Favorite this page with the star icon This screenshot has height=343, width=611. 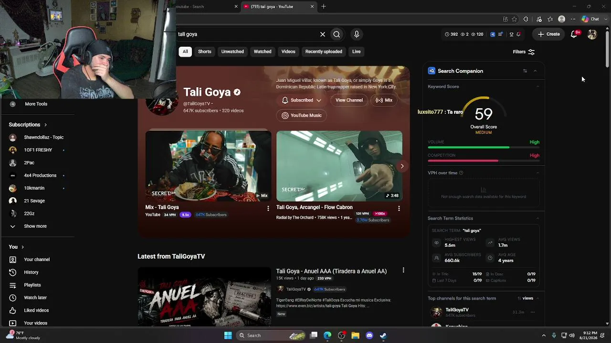pyautogui.click(x=514, y=19)
